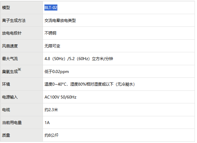Click the 1A current value
Screen dimensions: 197x143
click(47, 123)
